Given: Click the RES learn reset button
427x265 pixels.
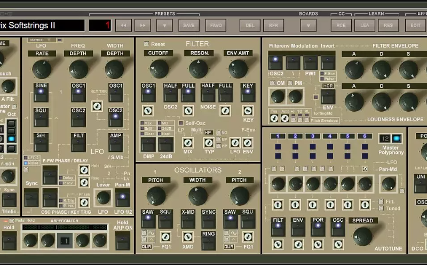Looking at the screenshot, I should [389, 25].
